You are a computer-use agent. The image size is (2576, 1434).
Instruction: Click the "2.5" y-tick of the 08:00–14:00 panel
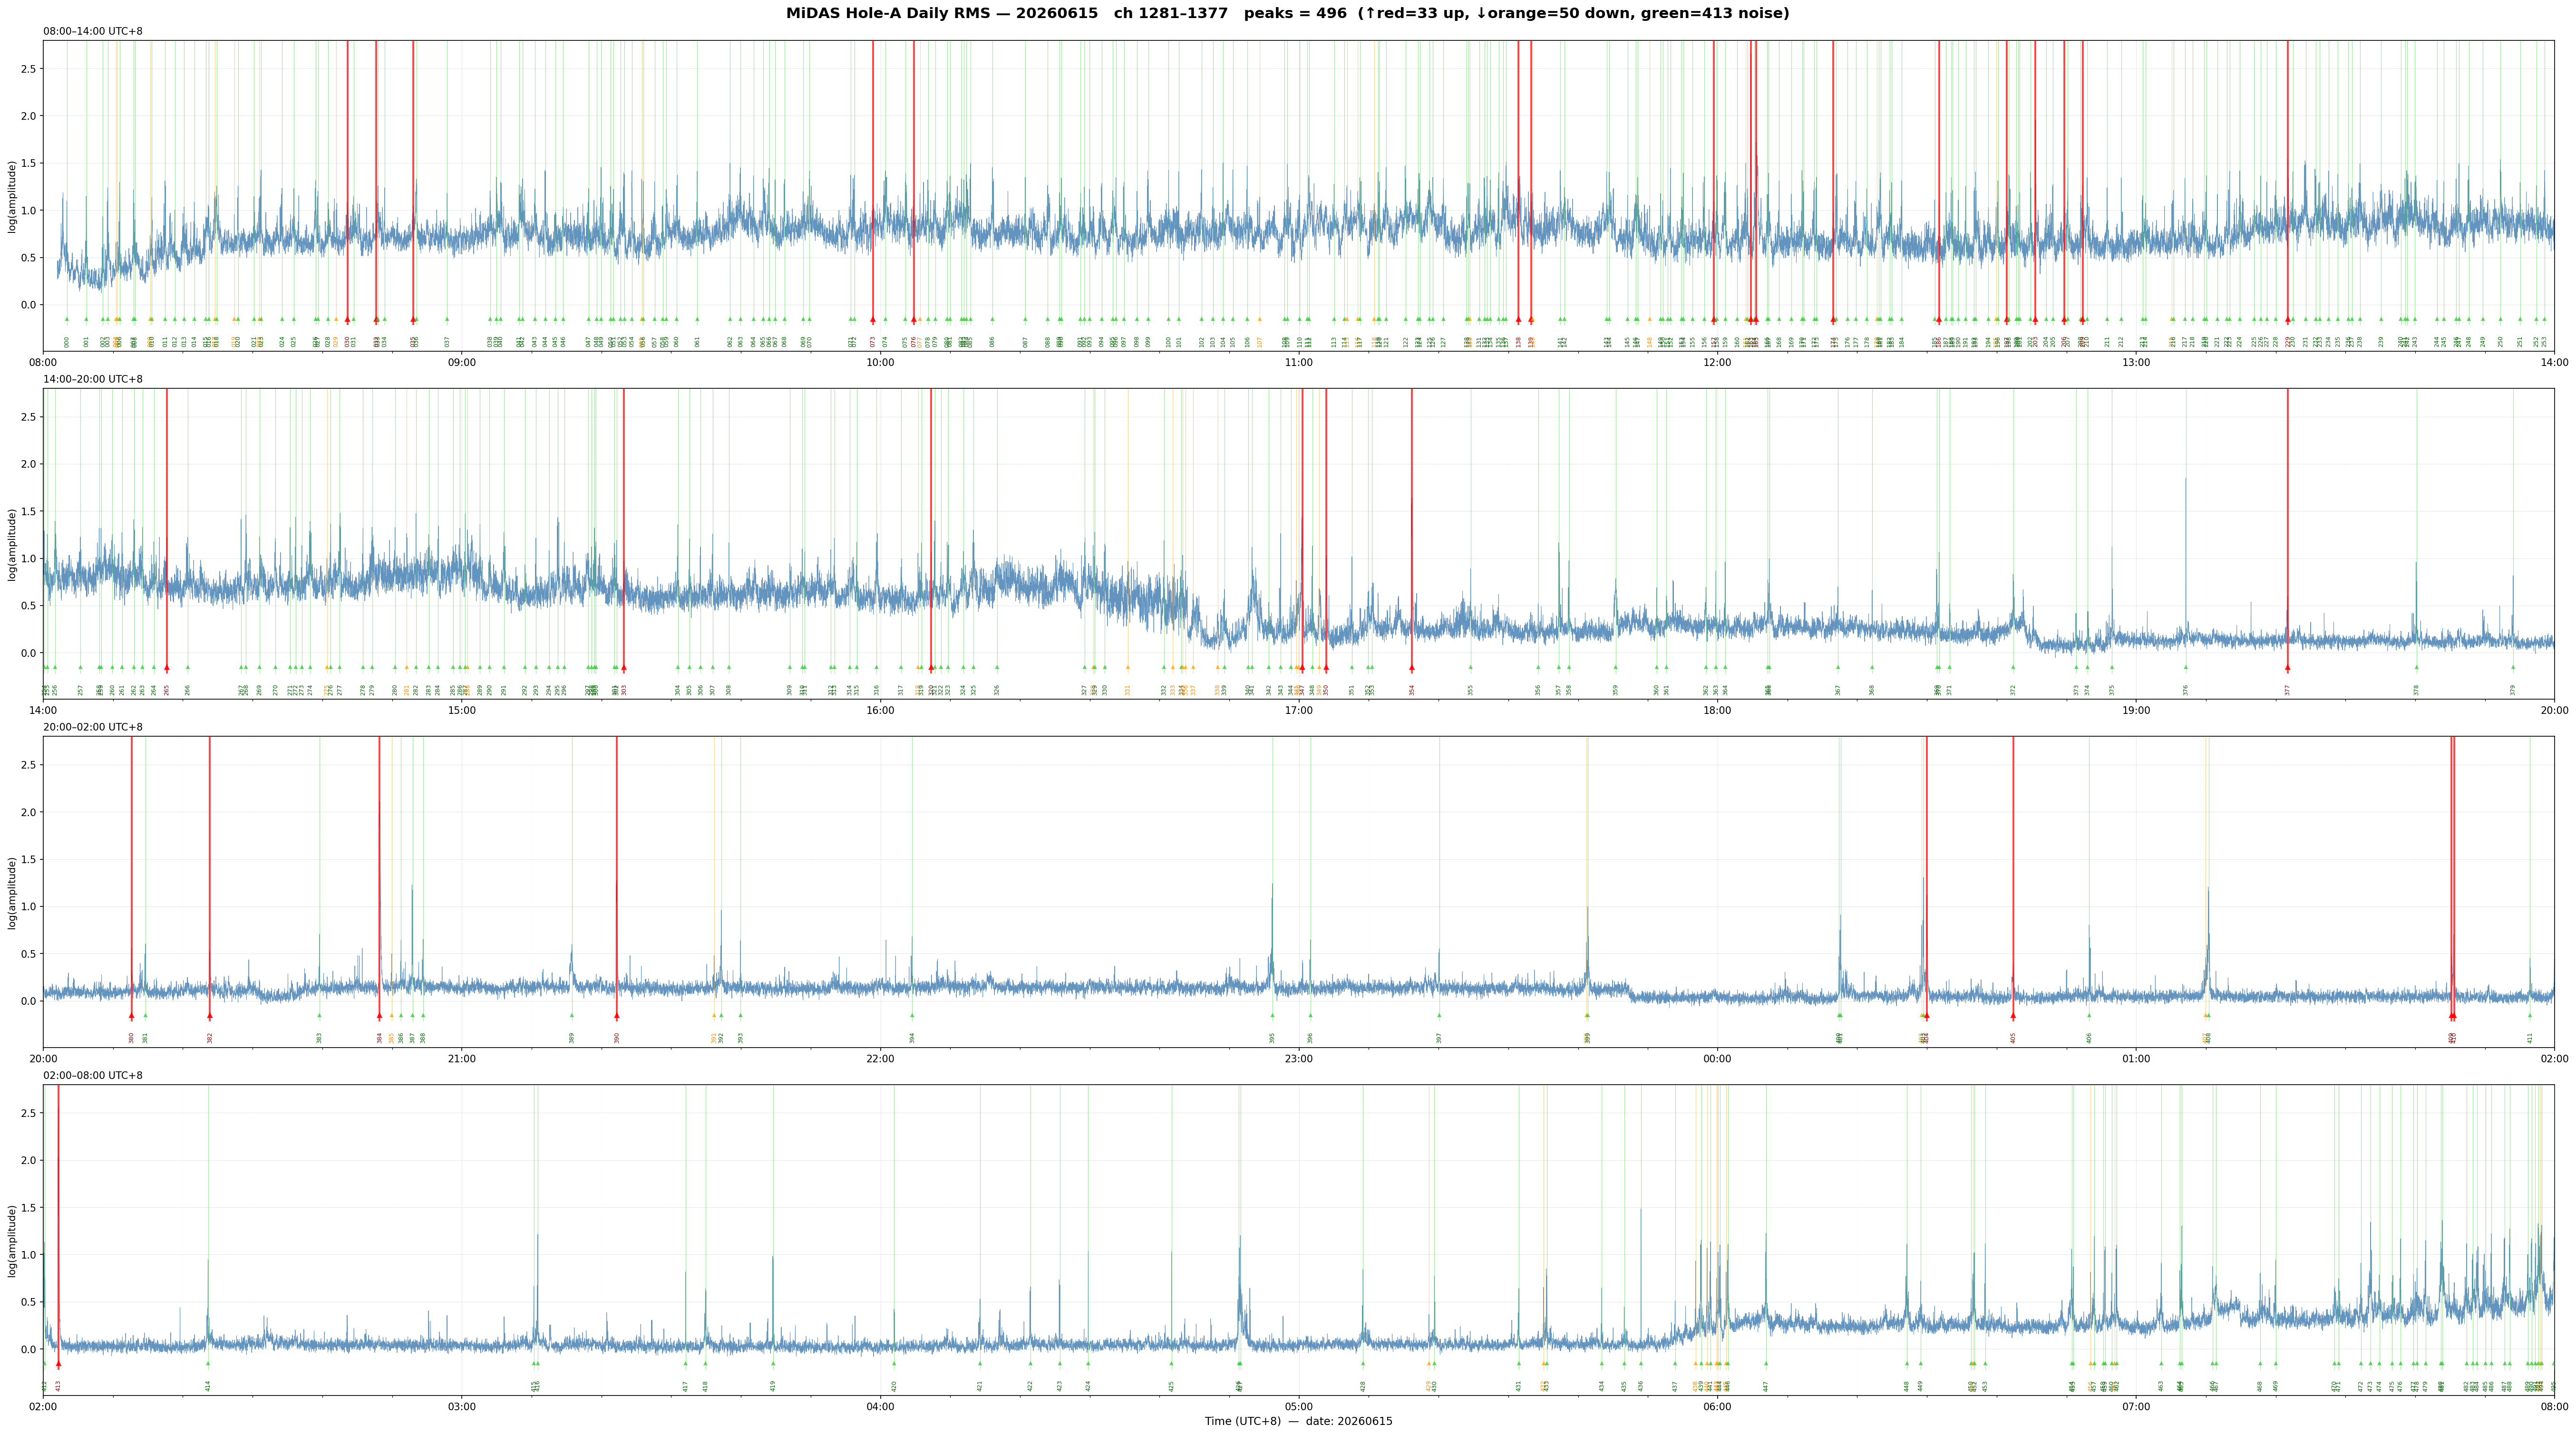(29, 69)
